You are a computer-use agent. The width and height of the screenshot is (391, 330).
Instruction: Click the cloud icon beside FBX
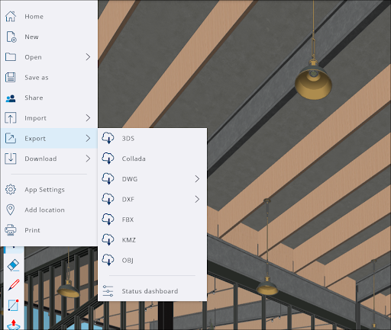click(108, 219)
